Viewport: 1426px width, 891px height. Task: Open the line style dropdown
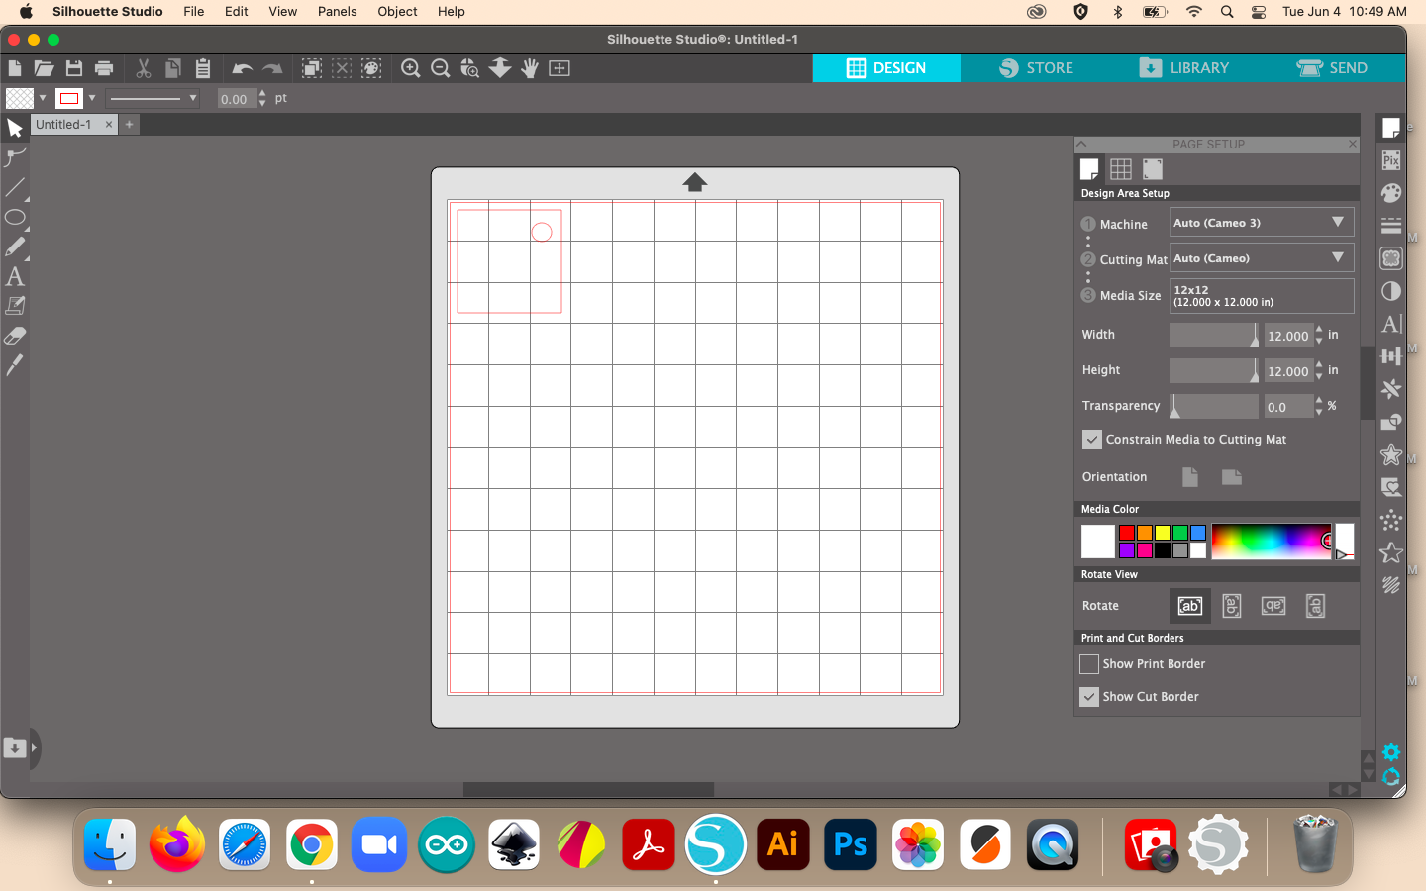[x=153, y=98]
